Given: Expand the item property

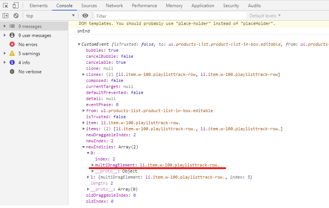Looking at the screenshot, I should 83,123.
